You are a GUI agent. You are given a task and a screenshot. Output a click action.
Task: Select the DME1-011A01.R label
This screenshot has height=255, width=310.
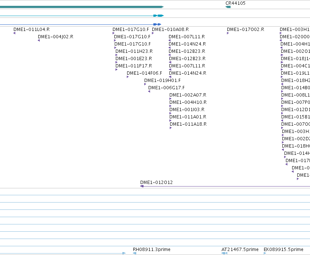[x=188, y=117]
